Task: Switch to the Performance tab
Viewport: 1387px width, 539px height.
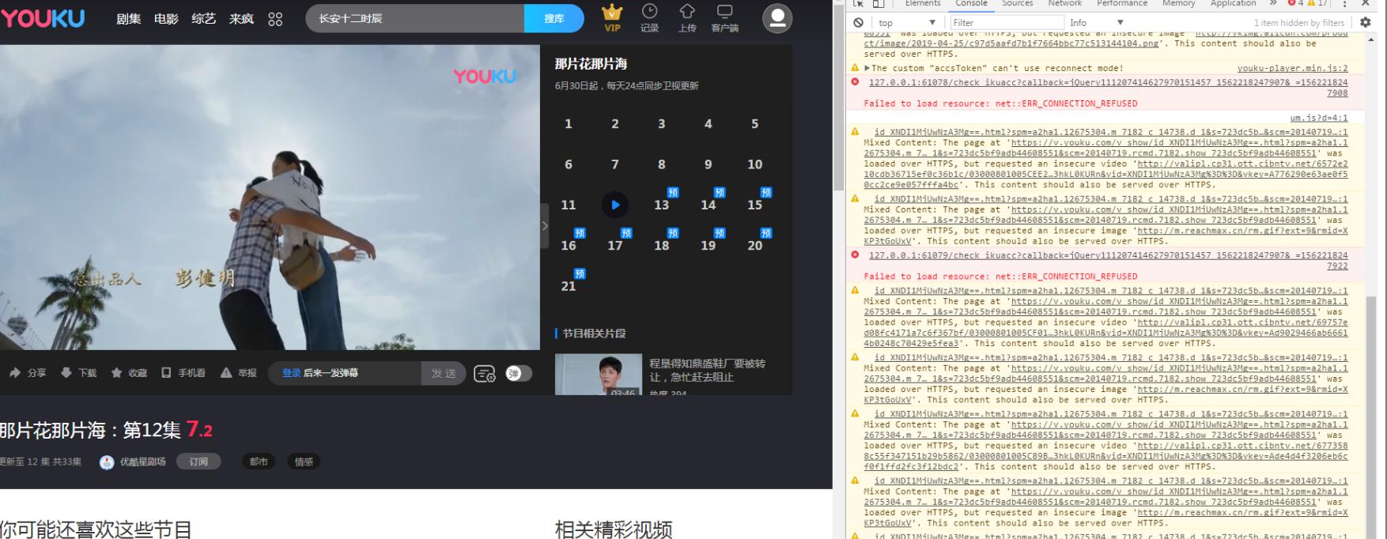Action: (1122, 3)
